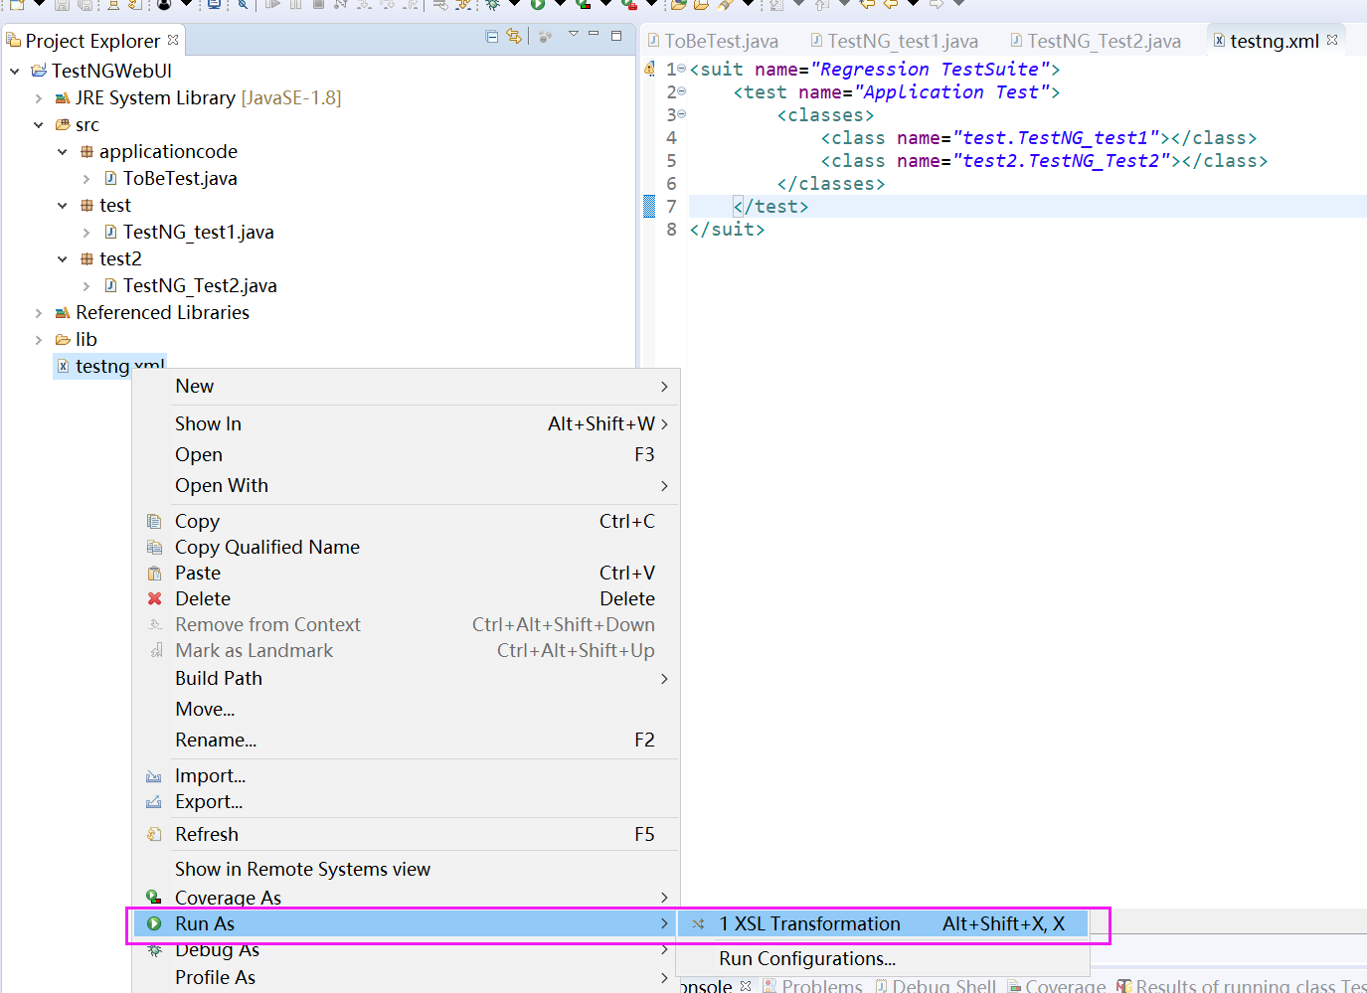Choose Show in Remote Systems view
The height and width of the screenshot is (993, 1367).
(x=407, y=870)
